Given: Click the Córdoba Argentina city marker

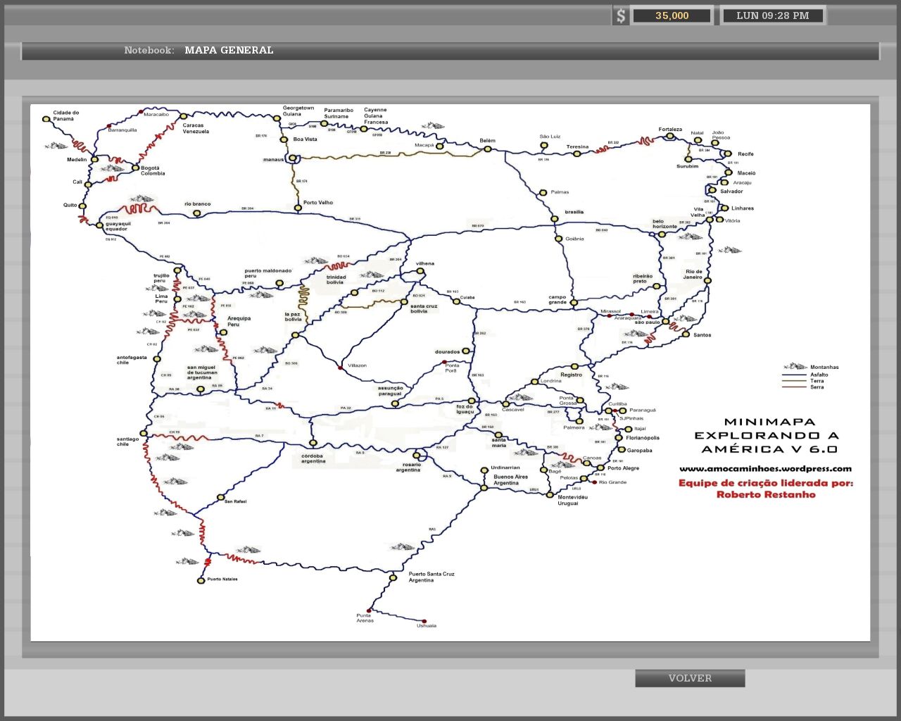Looking at the screenshot, I should 313,443.
